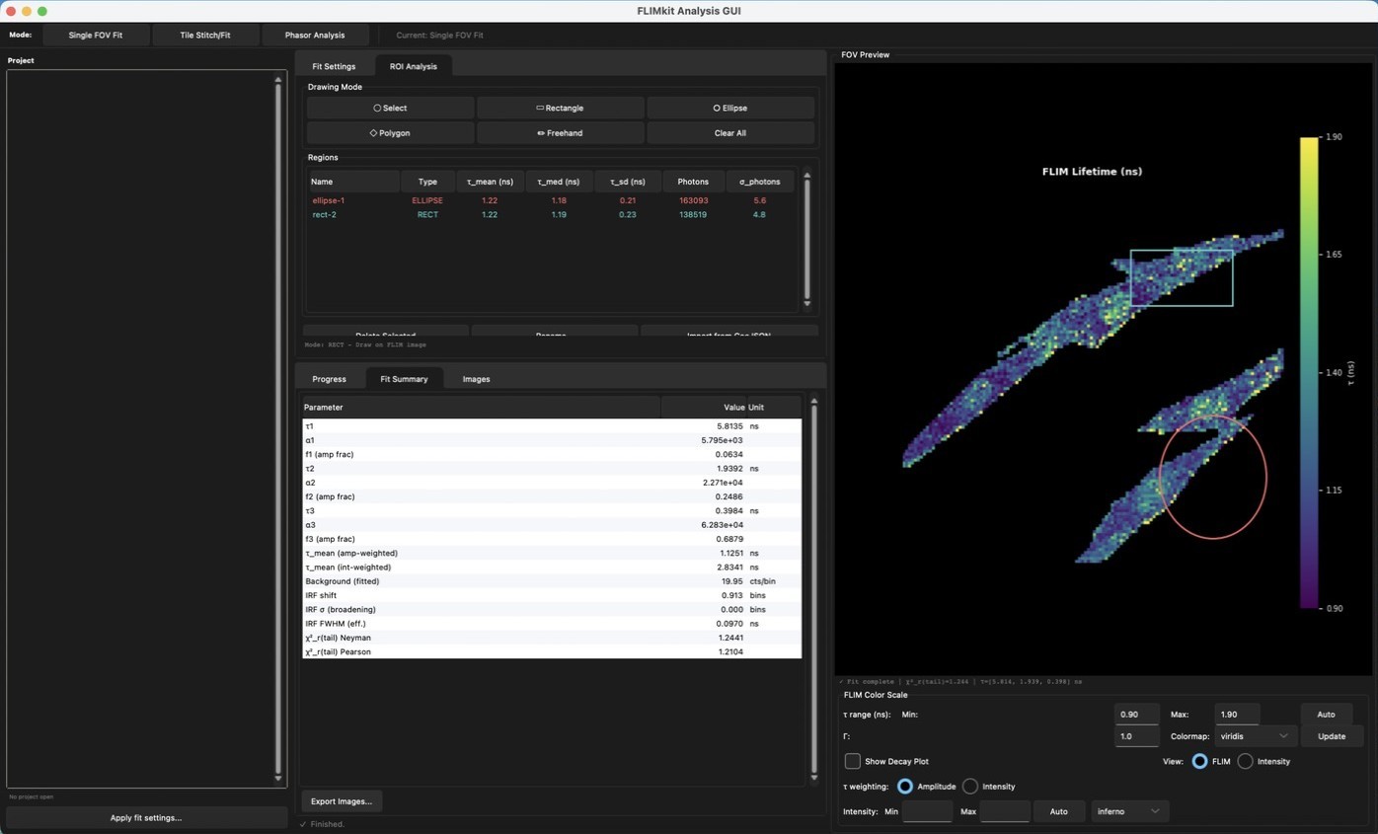Click the FLIM lifetime color bar
This screenshot has width=1378, height=834.
[1309, 372]
